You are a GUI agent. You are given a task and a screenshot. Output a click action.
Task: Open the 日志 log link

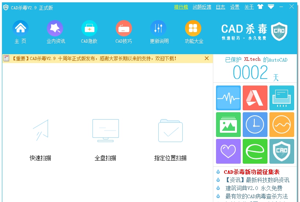click(220, 7)
